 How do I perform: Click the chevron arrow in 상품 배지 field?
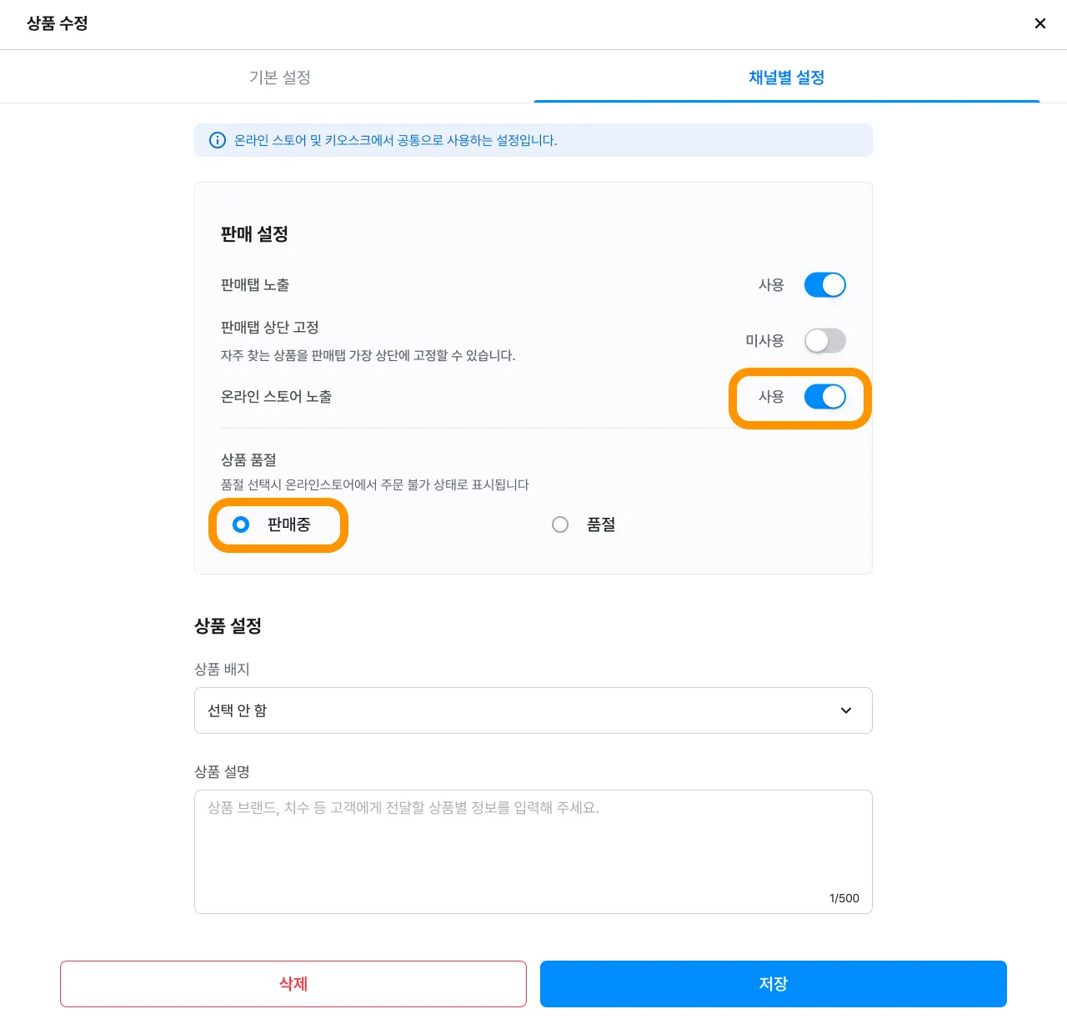[846, 710]
